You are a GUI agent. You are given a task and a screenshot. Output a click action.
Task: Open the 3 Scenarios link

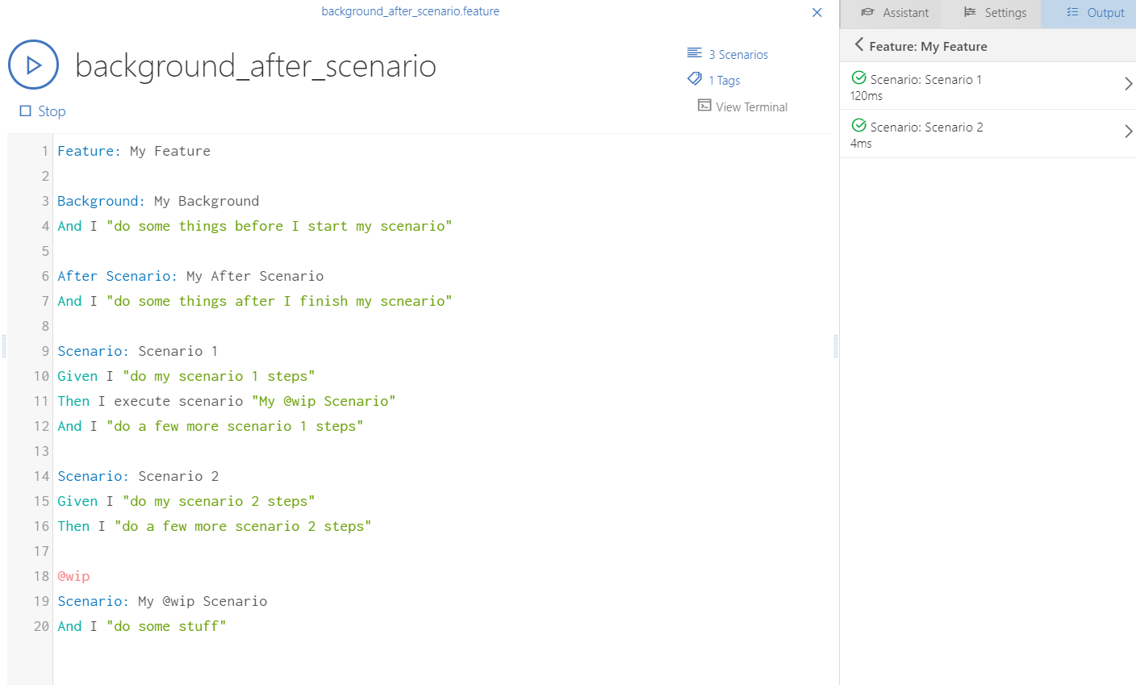point(738,54)
